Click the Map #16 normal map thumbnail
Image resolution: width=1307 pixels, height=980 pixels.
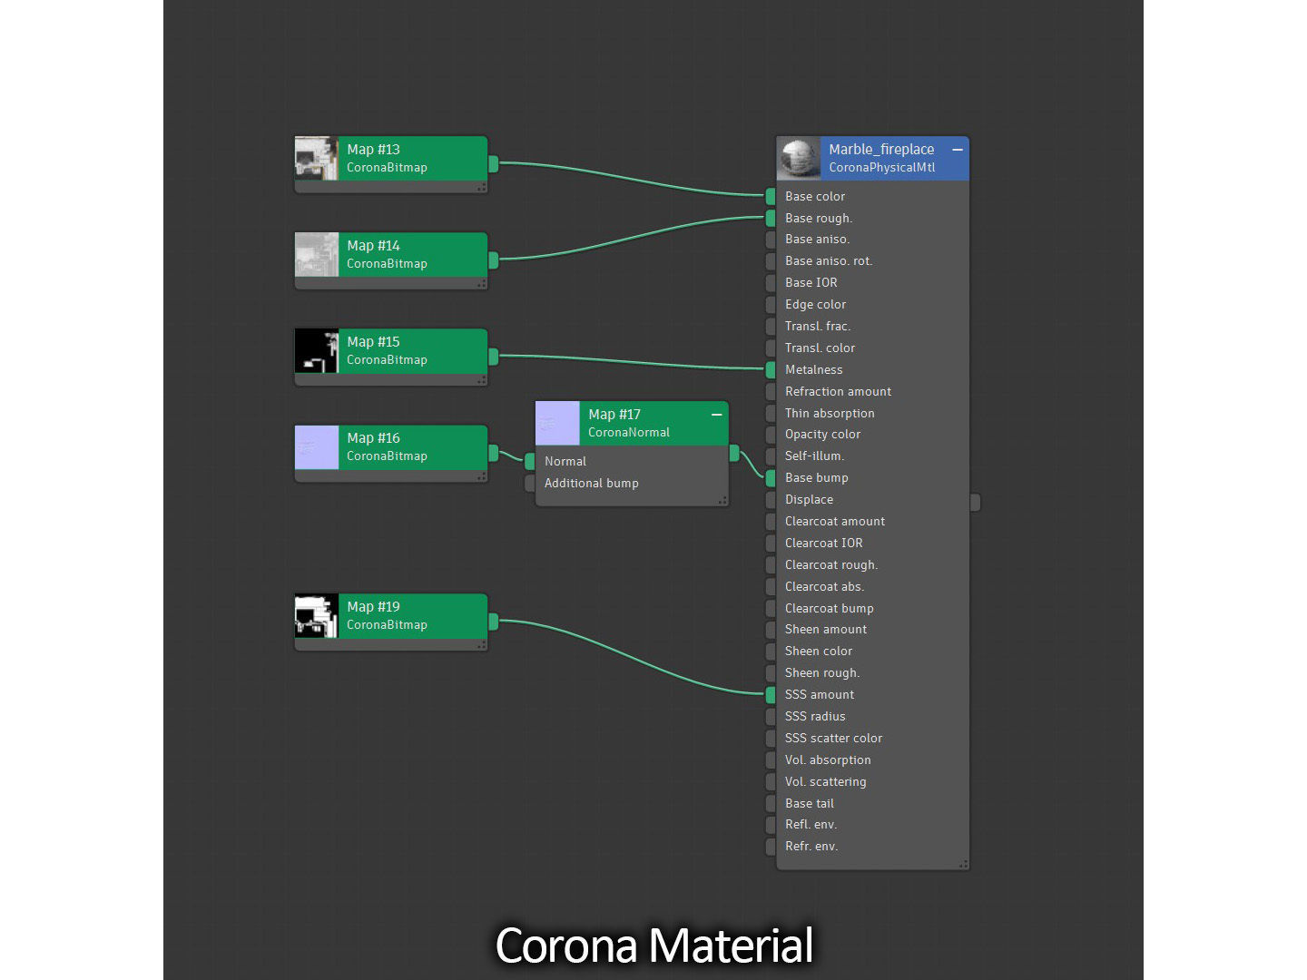pos(317,447)
